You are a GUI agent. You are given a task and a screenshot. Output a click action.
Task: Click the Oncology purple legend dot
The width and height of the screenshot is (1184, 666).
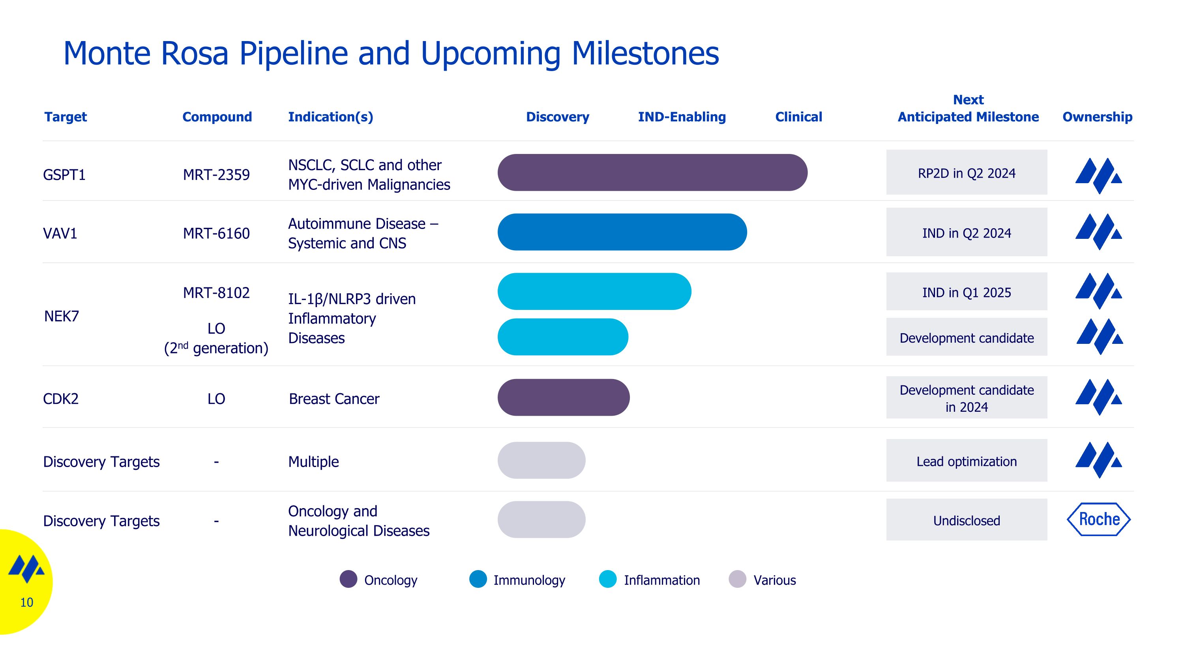click(348, 579)
